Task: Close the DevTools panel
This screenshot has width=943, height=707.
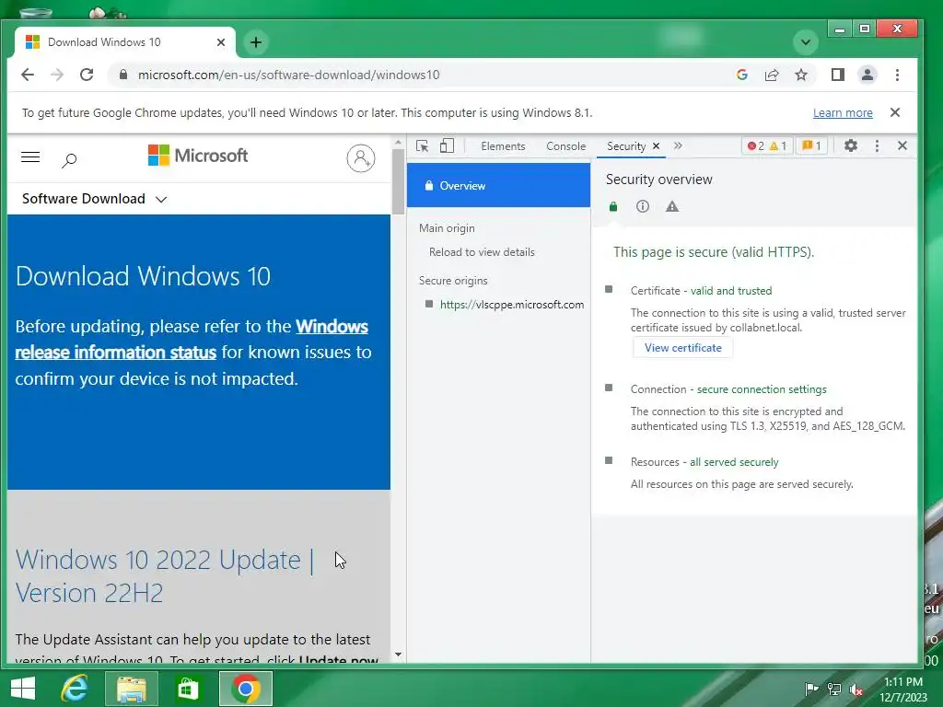Action: 902,145
